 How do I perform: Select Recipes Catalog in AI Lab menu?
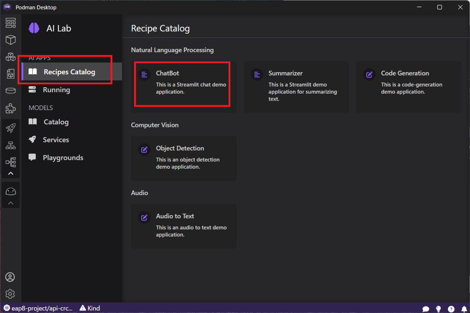pos(72,72)
